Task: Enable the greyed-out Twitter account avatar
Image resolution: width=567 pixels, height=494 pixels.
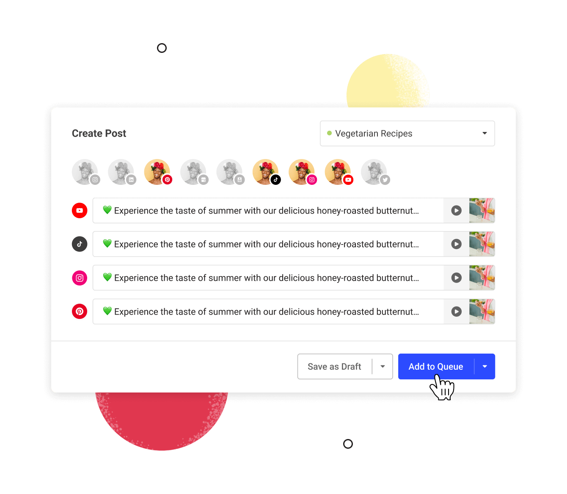Action: coord(374,172)
